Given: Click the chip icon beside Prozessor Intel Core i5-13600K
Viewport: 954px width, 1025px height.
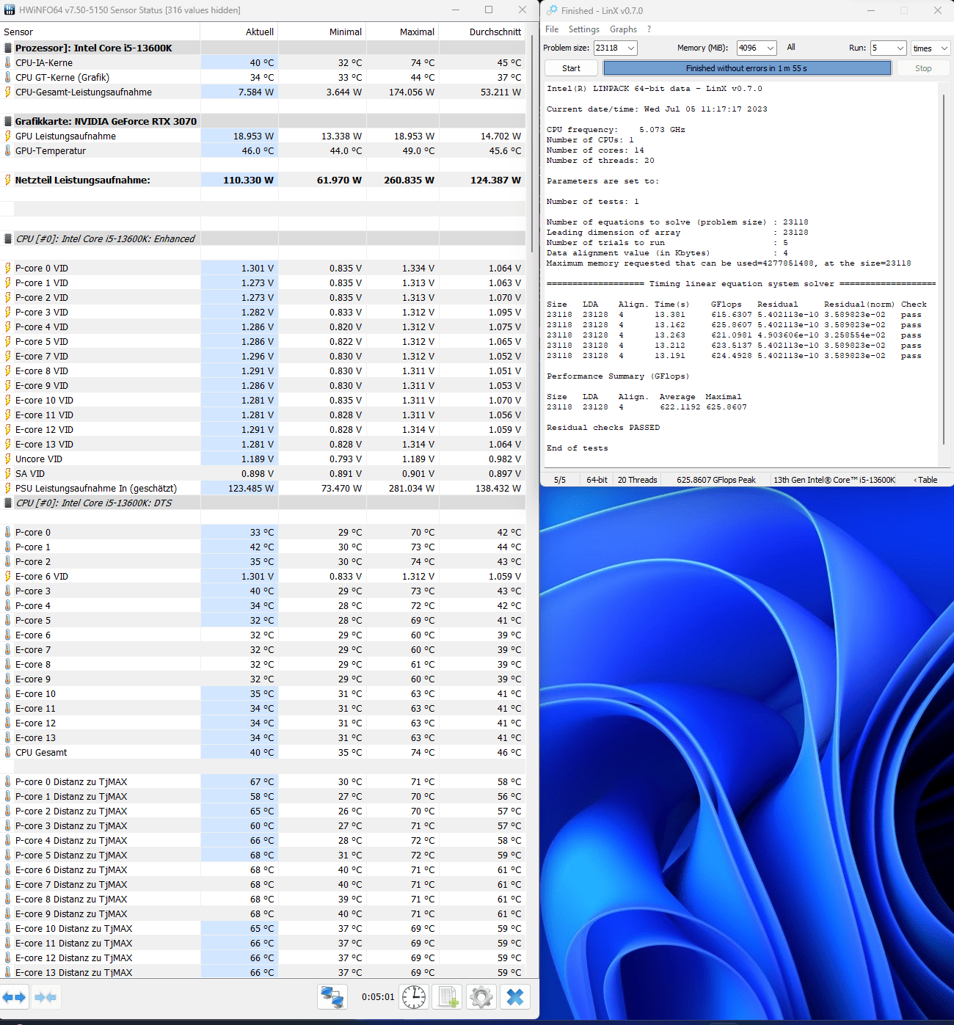Looking at the screenshot, I should click(x=8, y=48).
